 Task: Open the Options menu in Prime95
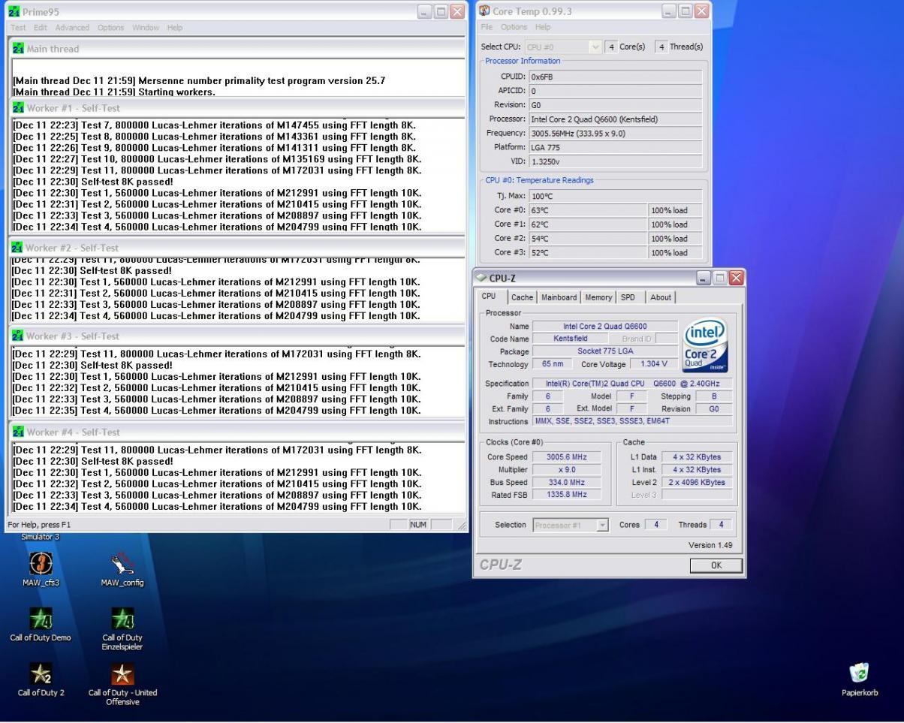click(x=110, y=28)
